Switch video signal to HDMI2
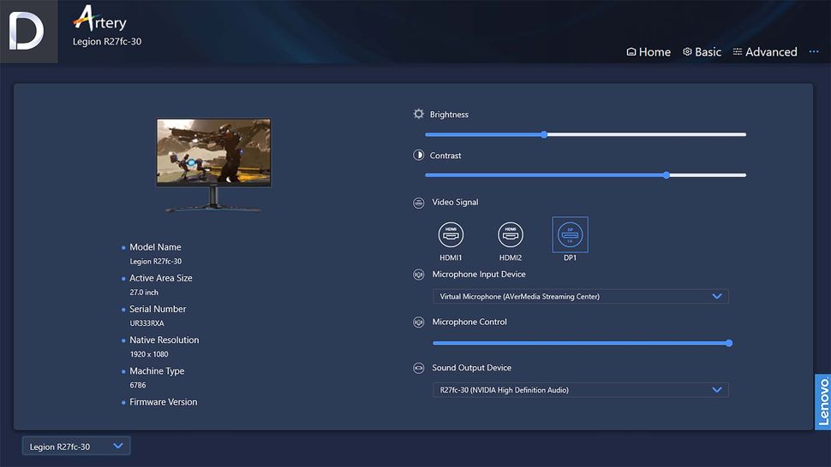The width and height of the screenshot is (831, 467). (x=511, y=234)
